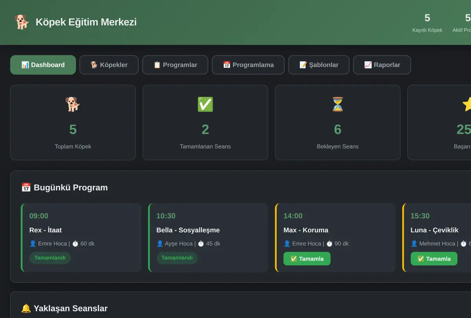This screenshot has width=471, height=318.
Task: Complete Luna - Çeviklik session with Tamamla
Action: pyautogui.click(x=434, y=259)
